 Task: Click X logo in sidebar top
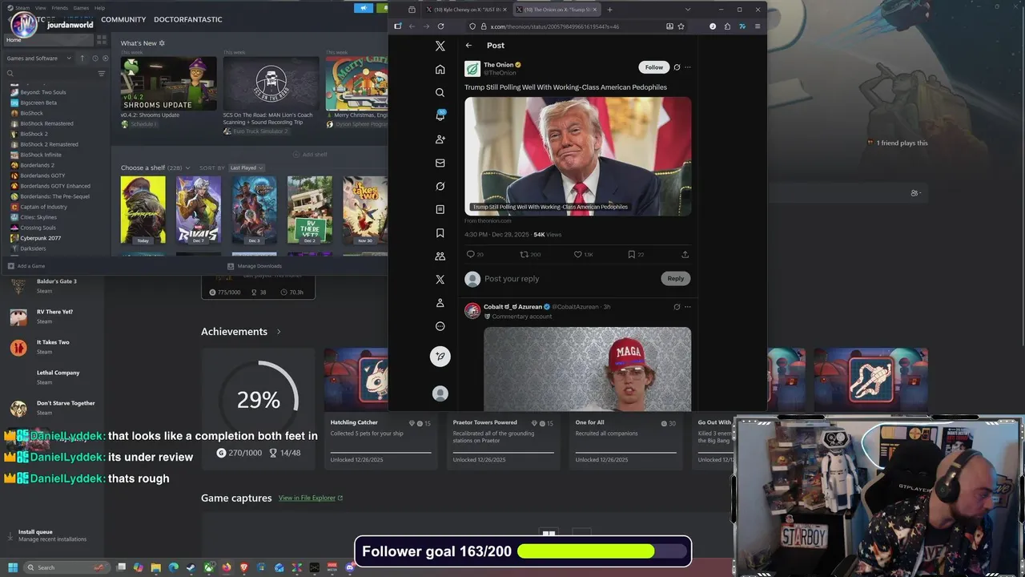[440, 46]
